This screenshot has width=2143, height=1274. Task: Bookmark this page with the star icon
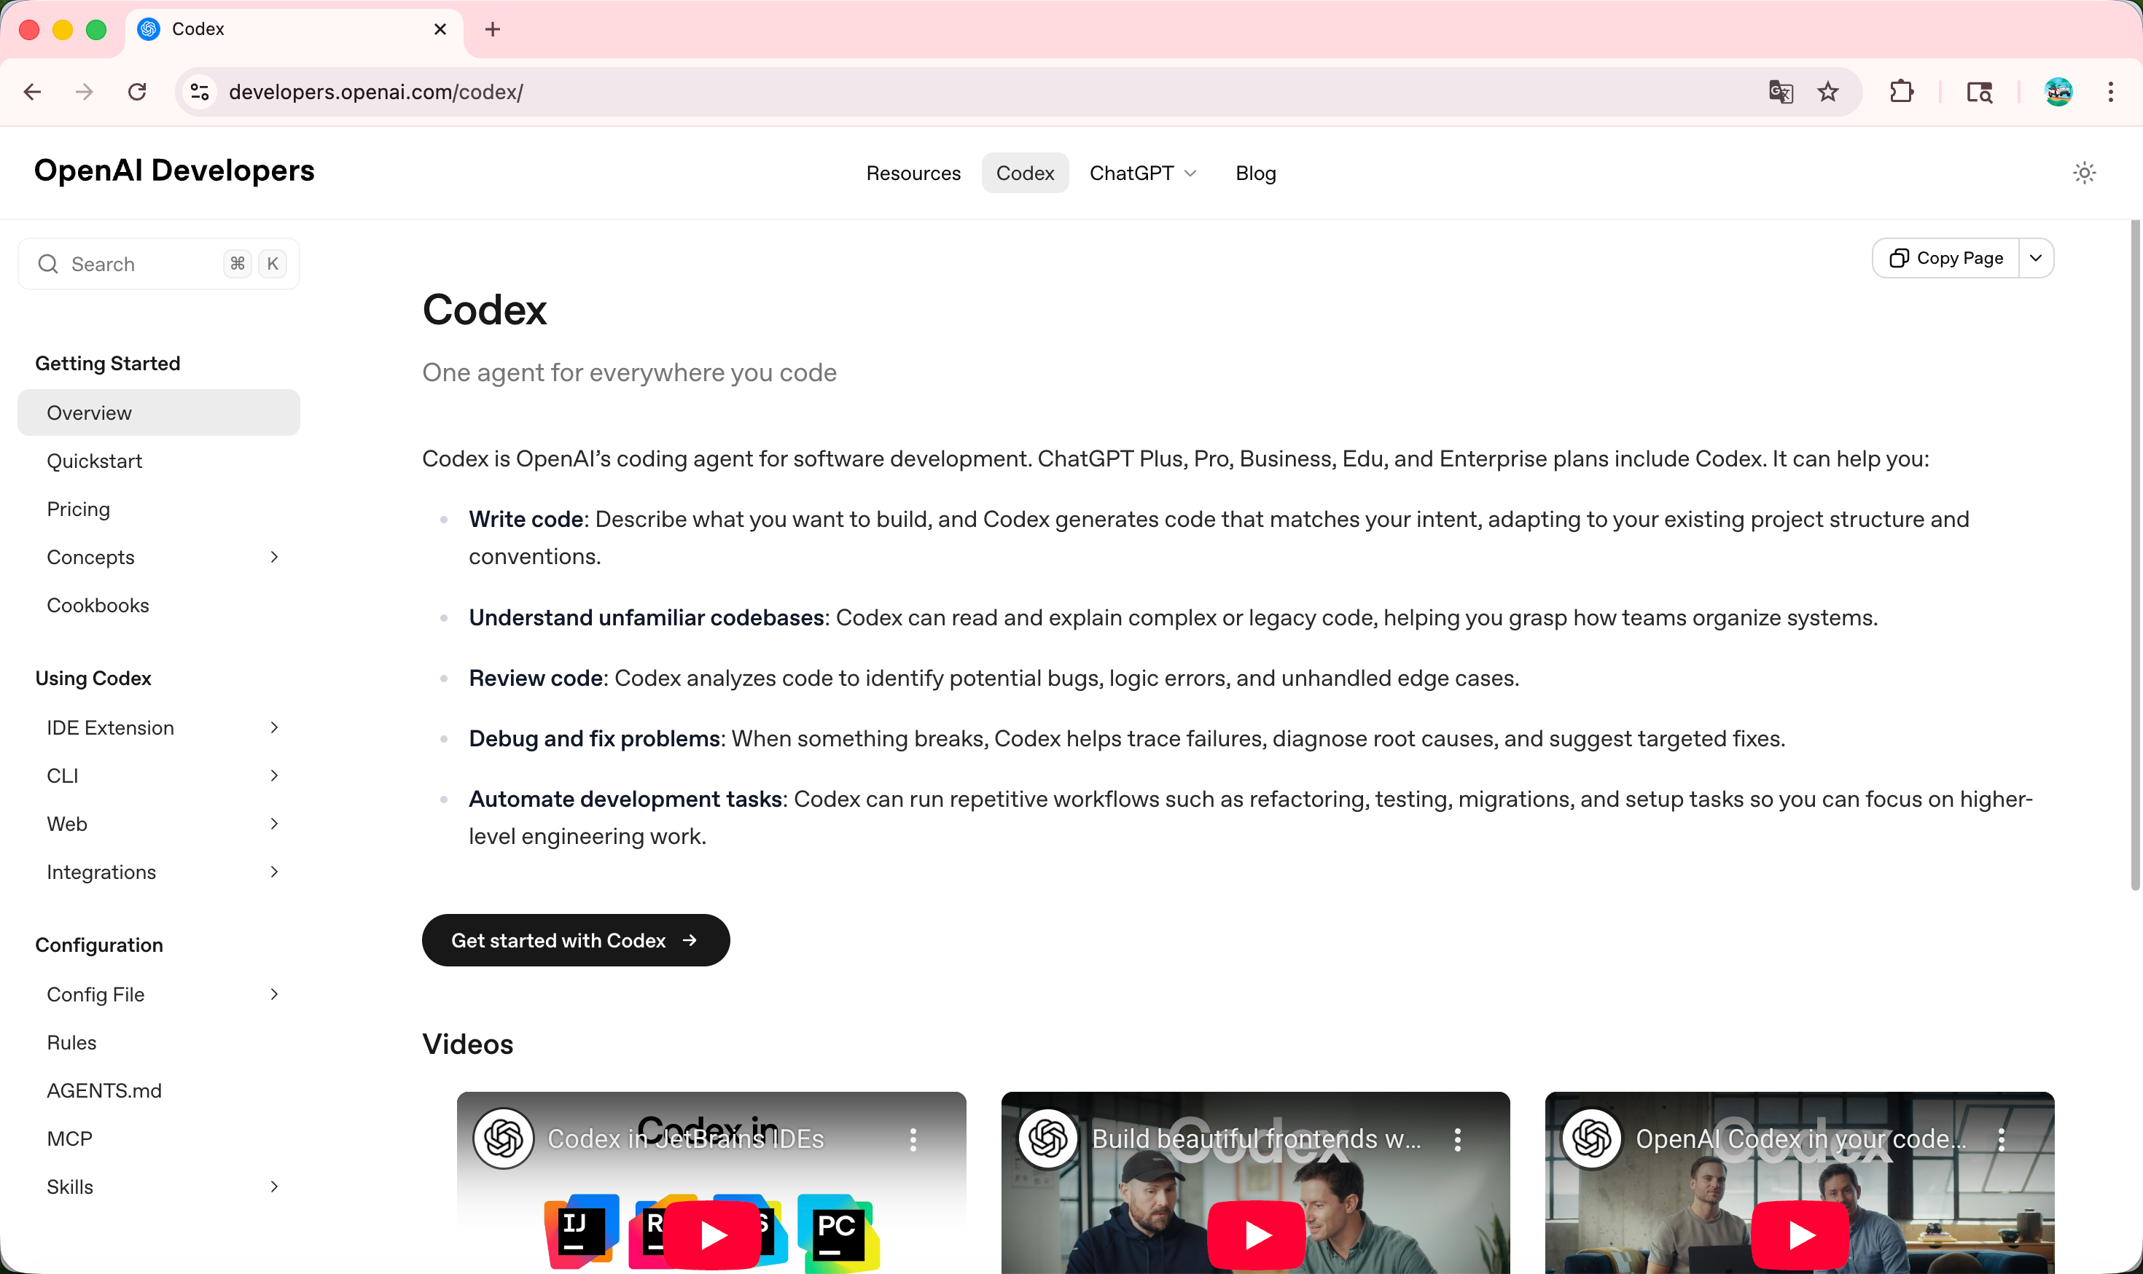[x=1828, y=92]
